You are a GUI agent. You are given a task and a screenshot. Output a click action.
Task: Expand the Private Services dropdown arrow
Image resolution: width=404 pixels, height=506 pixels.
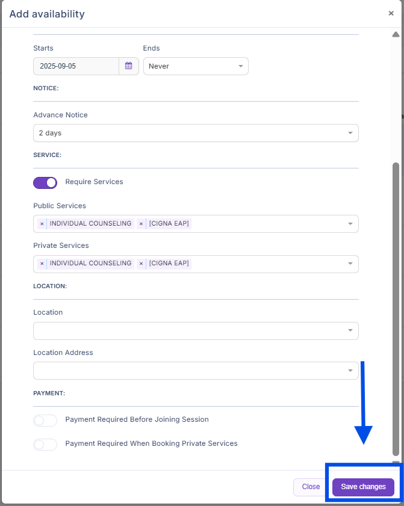pyautogui.click(x=350, y=264)
